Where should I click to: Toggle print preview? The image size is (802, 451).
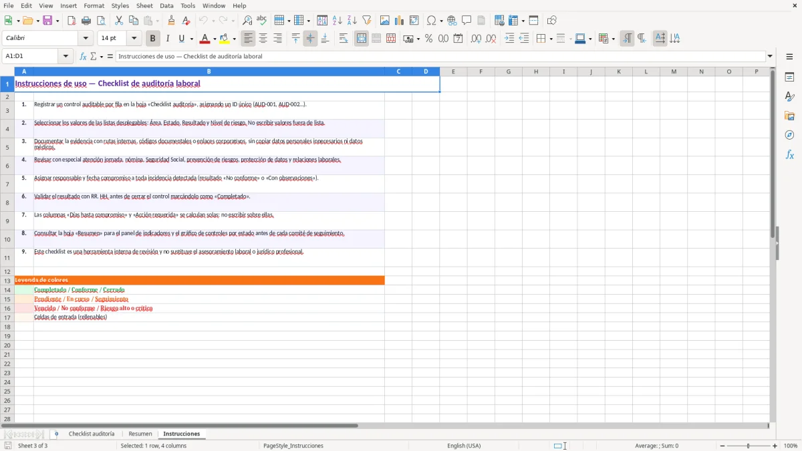point(101,21)
